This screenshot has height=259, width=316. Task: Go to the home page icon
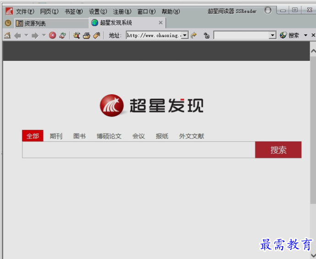[x=7, y=35]
